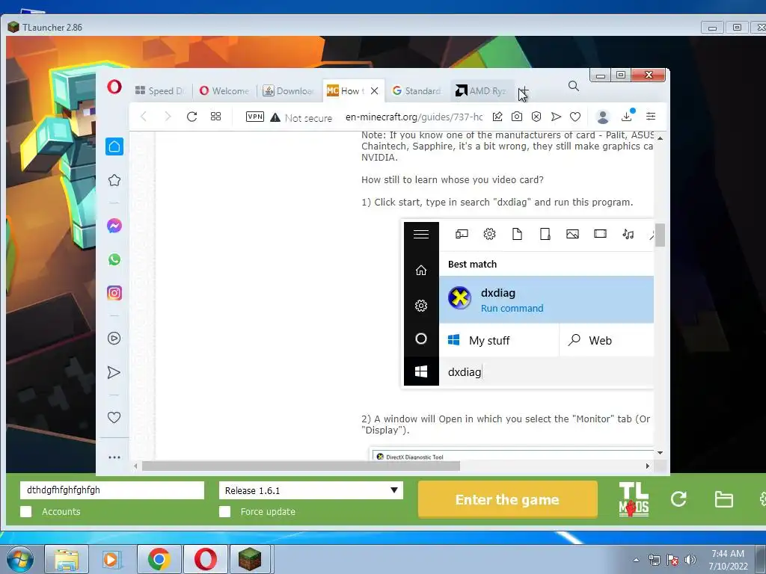Click the Opera taskbar icon
The height and width of the screenshot is (574, 766).
point(206,559)
